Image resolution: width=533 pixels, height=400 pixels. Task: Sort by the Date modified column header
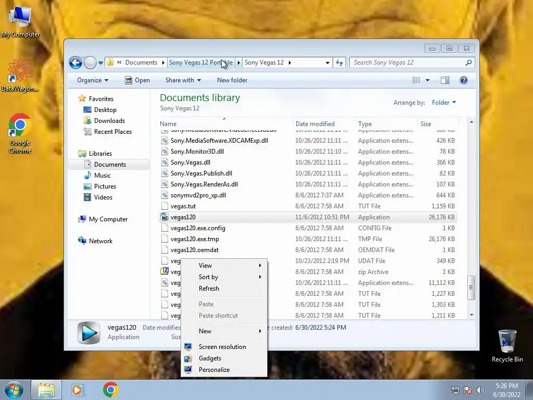tap(323, 124)
